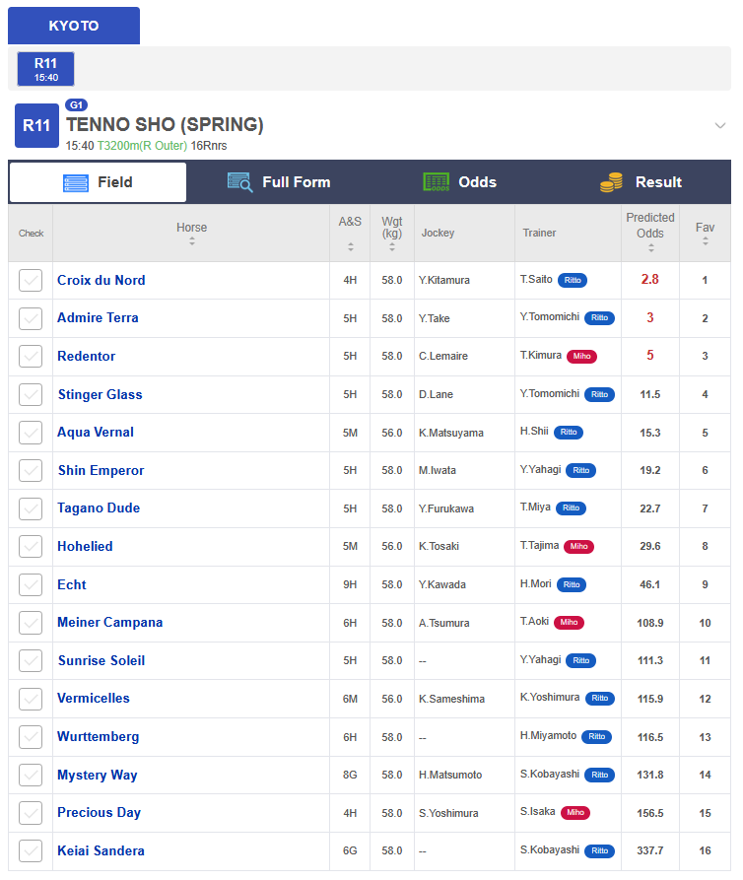Check the Hohelied checkbox
This screenshot has height=880, width=743.
[31, 546]
